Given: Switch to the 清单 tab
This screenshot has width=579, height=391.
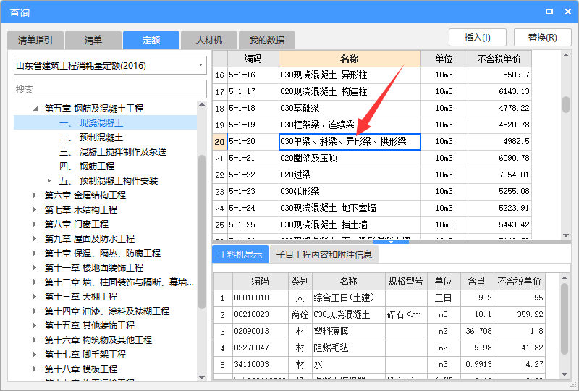Looking at the screenshot, I should (x=93, y=41).
